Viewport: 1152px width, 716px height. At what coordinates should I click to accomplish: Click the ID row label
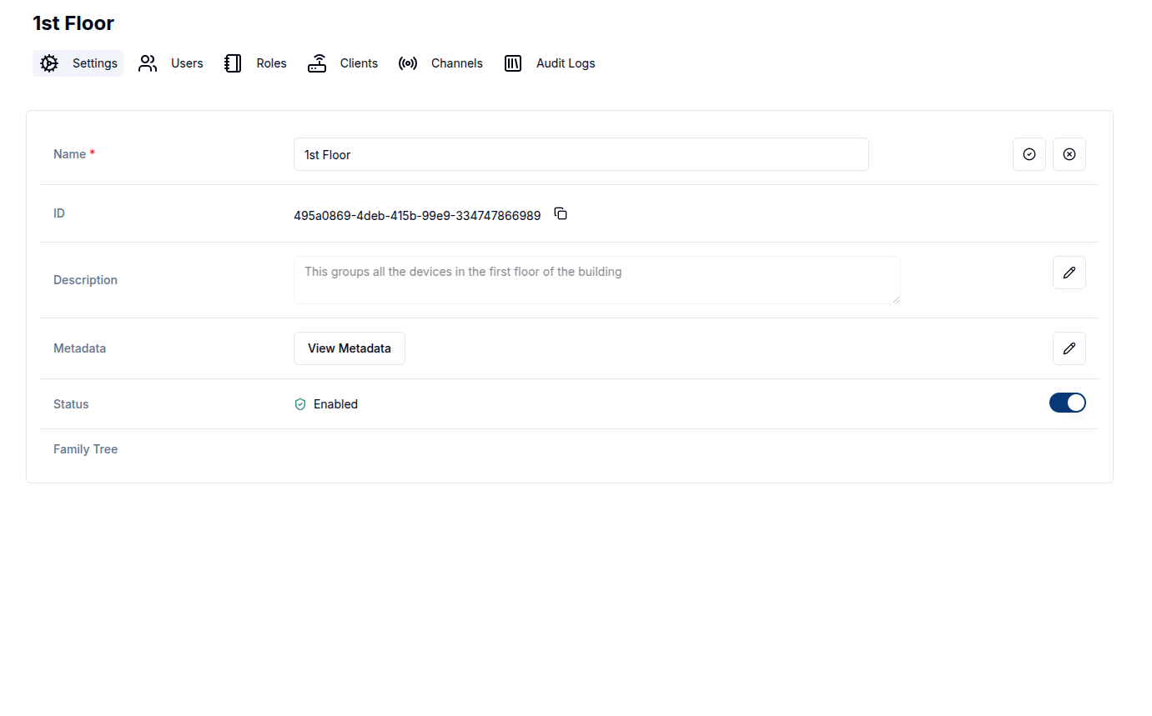click(x=59, y=213)
